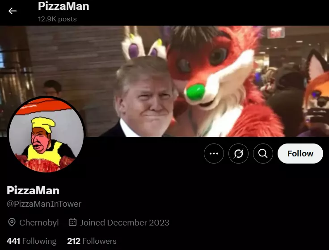Click the orange fox at banner edge

click(x=317, y=92)
